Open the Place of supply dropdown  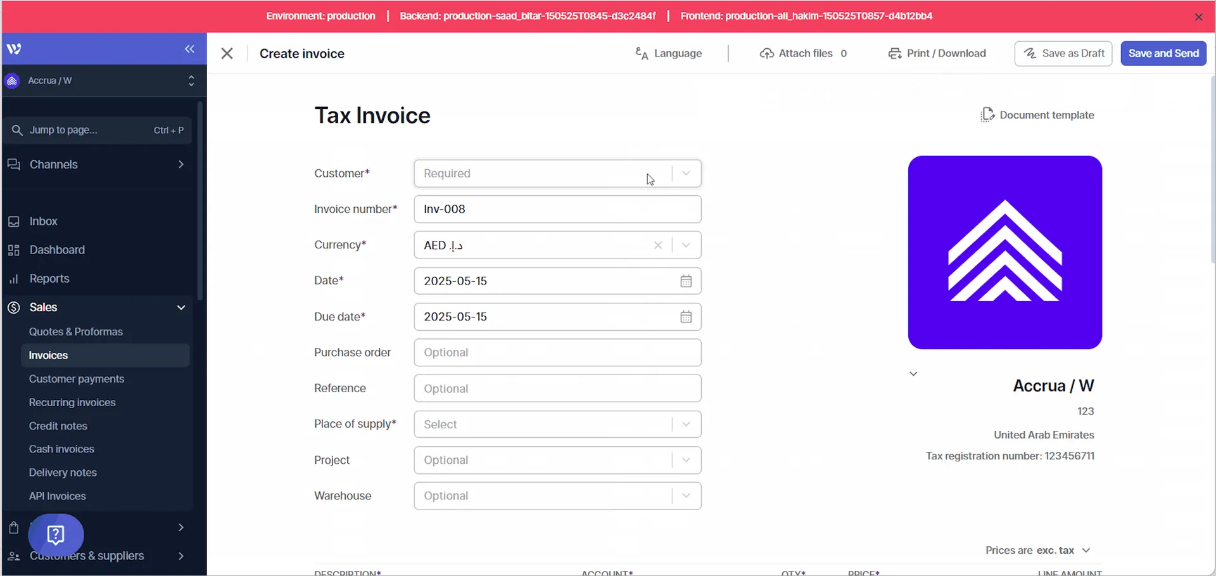(686, 424)
